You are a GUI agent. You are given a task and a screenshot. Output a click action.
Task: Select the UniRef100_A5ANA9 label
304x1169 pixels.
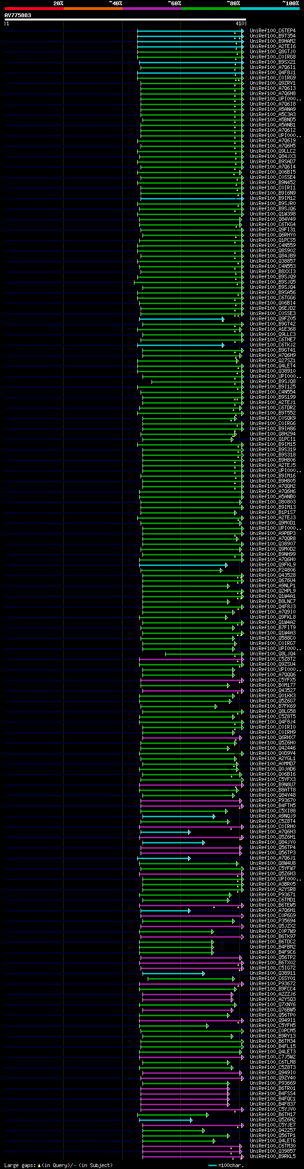pyautogui.click(x=273, y=109)
